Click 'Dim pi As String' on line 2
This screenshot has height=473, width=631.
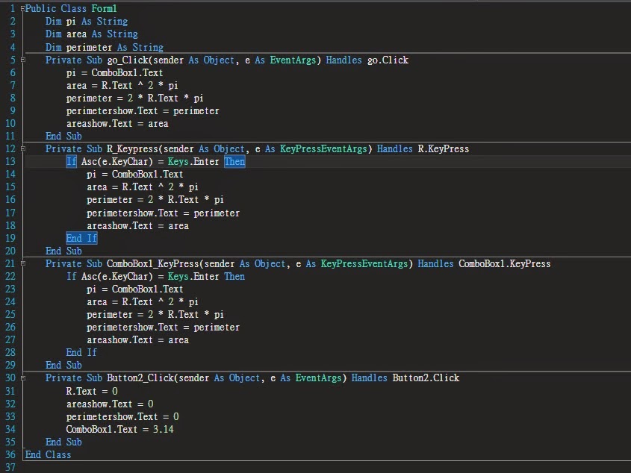click(87, 22)
